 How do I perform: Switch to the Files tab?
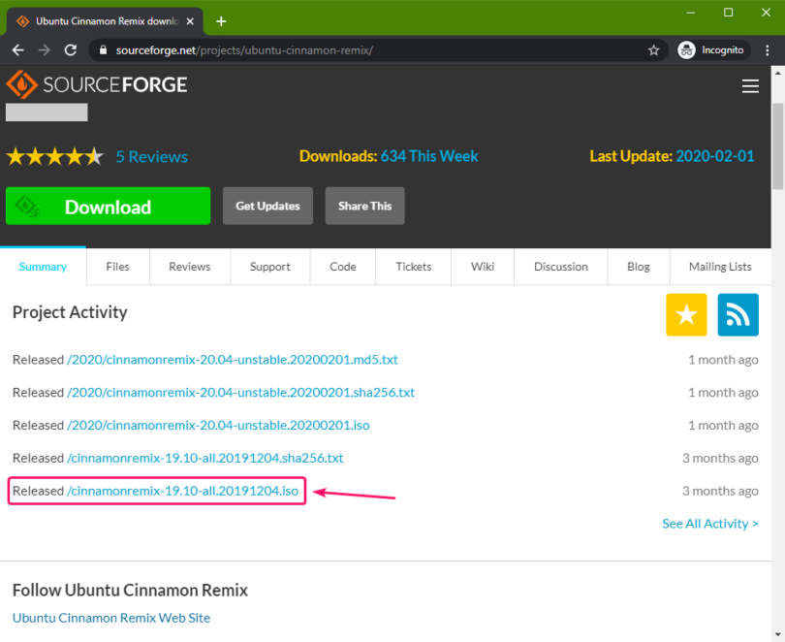[117, 267]
